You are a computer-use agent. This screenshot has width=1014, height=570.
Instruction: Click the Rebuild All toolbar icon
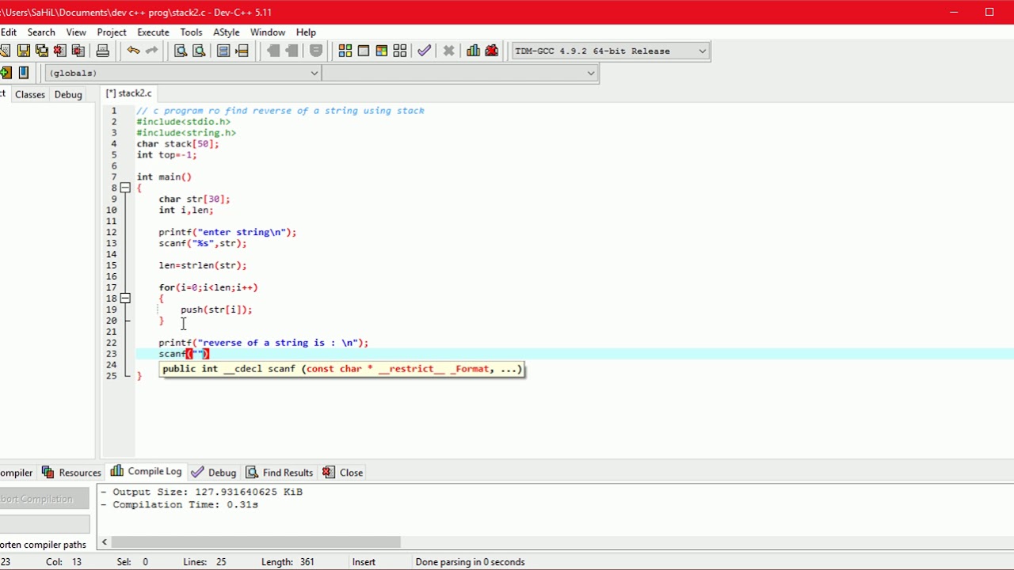[400, 51]
